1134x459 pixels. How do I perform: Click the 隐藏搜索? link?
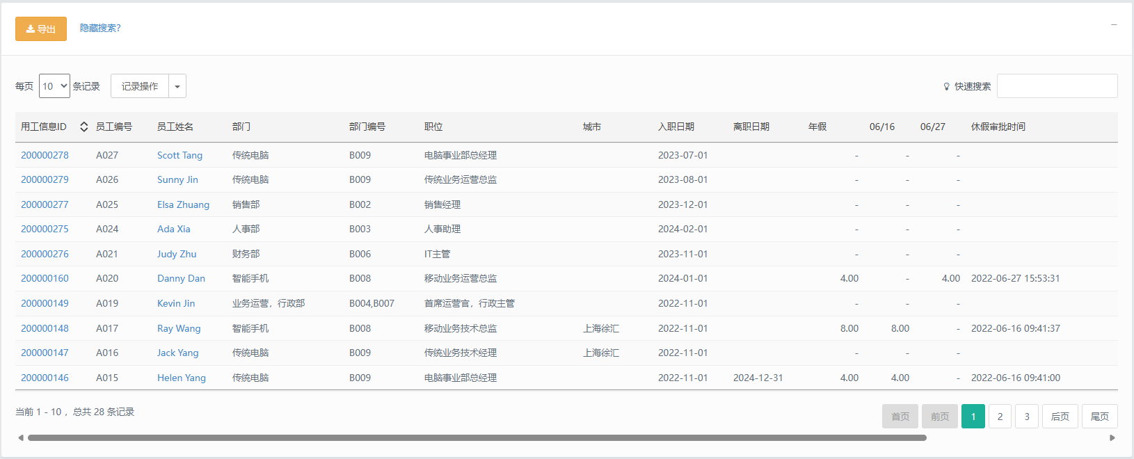pyautogui.click(x=100, y=29)
